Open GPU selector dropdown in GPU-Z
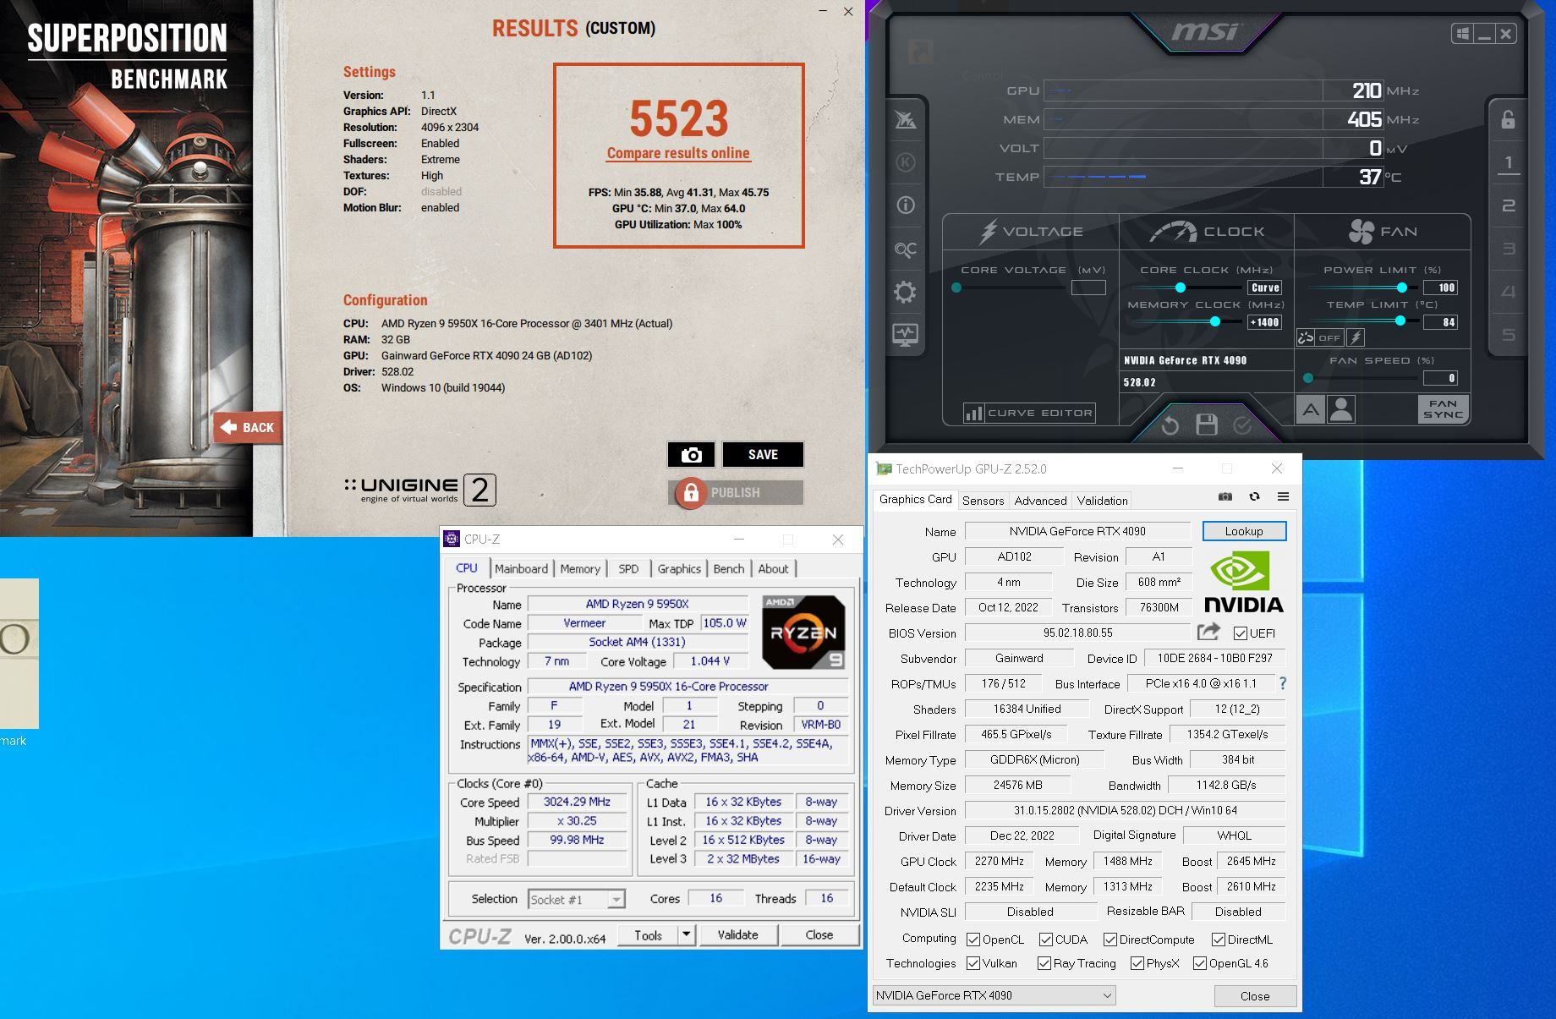Image resolution: width=1556 pixels, height=1019 pixels. click(x=994, y=995)
